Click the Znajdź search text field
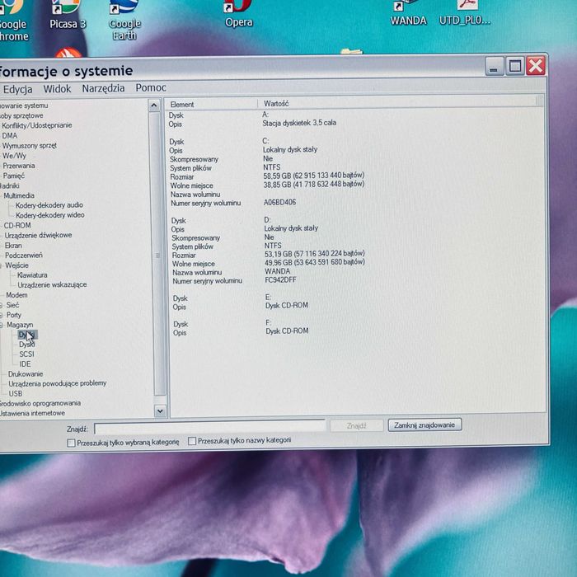Image resolution: width=577 pixels, height=577 pixels. click(209, 427)
